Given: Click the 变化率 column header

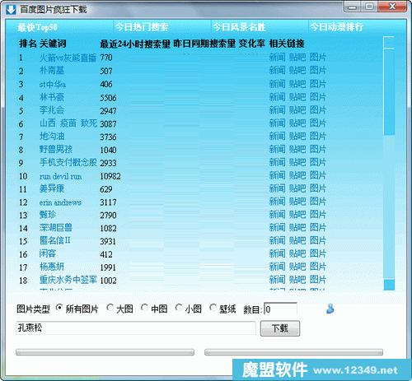Looking at the screenshot, I should 252,44.
